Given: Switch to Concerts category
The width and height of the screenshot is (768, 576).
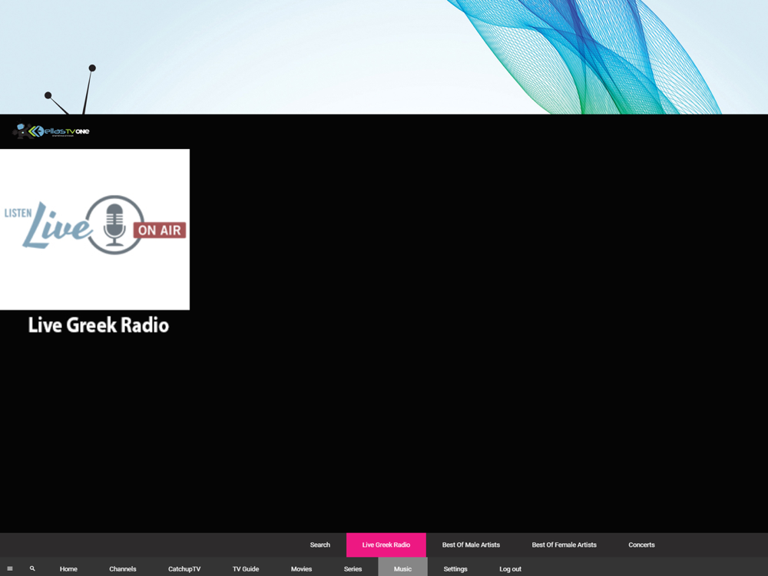Looking at the screenshot, I should (x=641, y=545).
